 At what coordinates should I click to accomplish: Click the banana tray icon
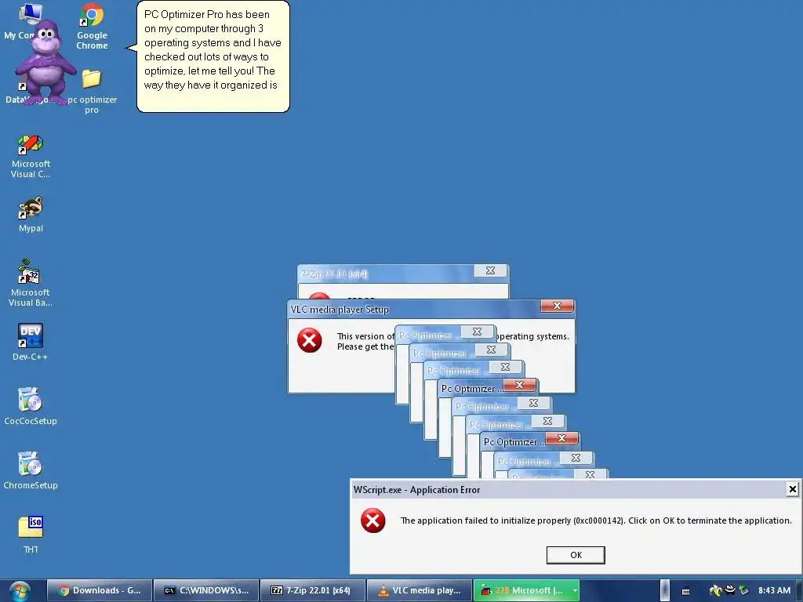[x=715, y=590]
